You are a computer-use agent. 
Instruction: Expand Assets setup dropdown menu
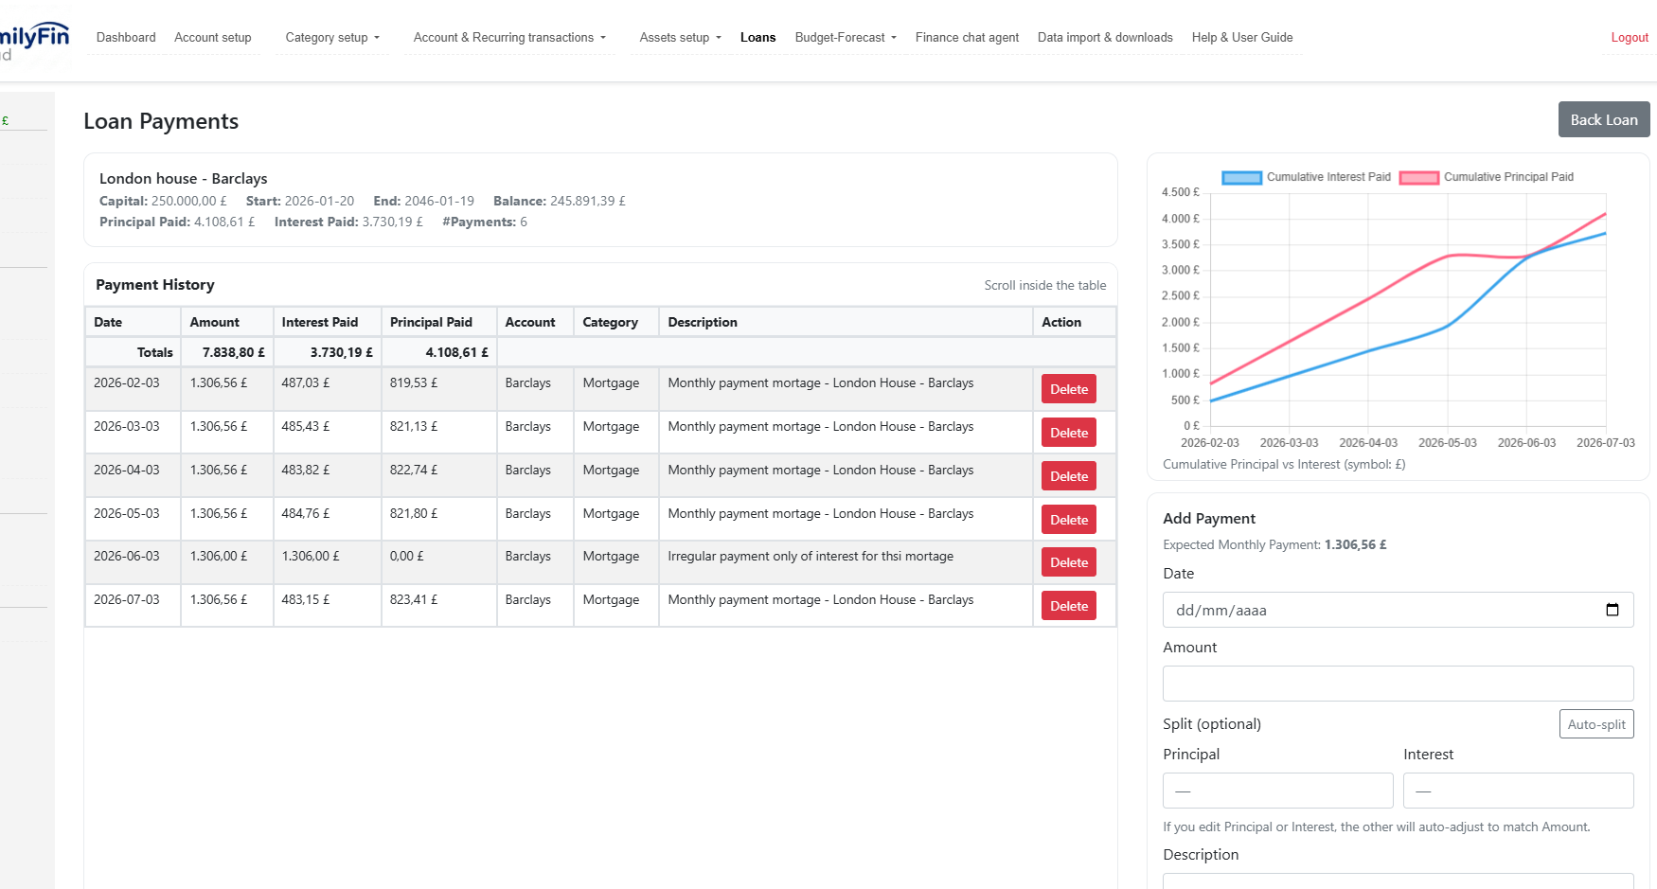680,38
